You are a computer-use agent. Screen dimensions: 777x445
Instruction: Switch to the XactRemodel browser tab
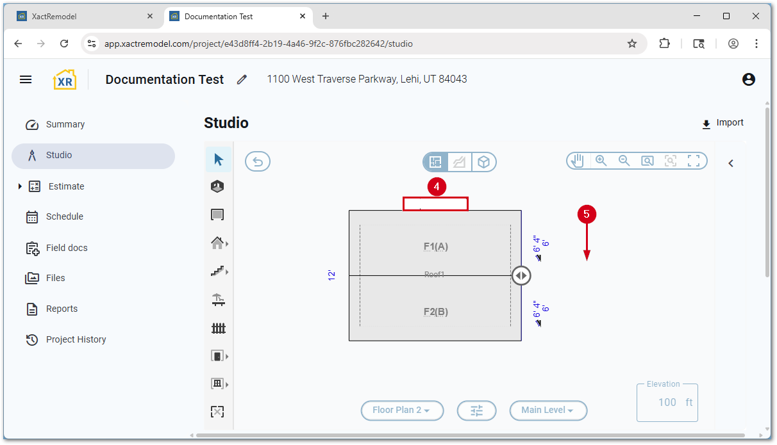(x=83, y=16)
